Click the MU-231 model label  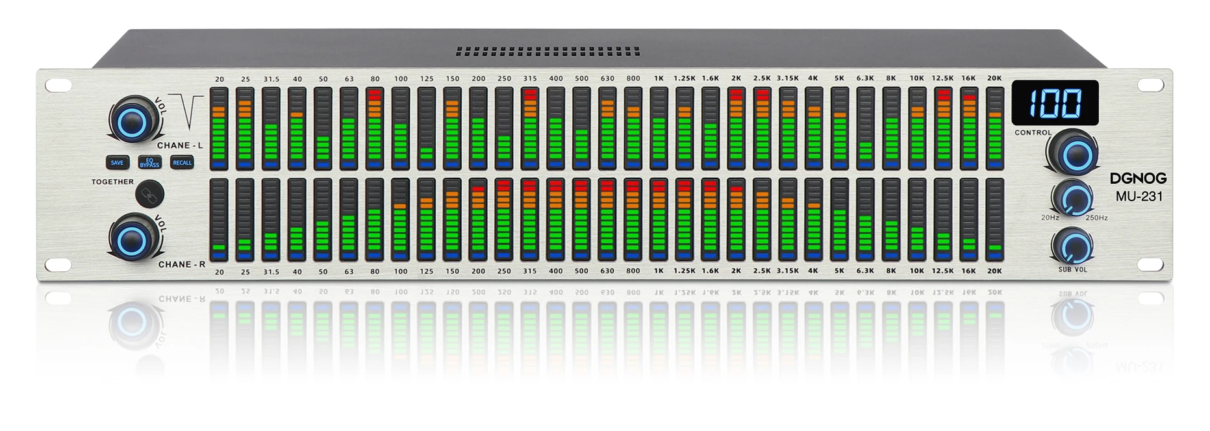[x=1139, y=196]
